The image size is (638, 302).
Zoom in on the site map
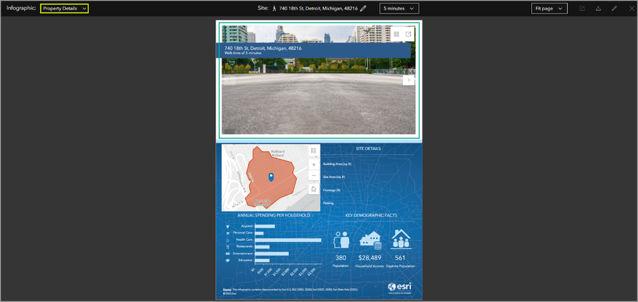(x=314, y=164)
